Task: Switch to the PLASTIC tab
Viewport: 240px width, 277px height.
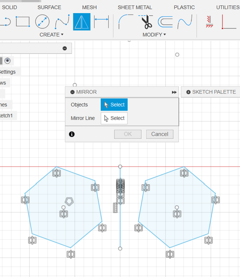Action: [x=184, y=7]
